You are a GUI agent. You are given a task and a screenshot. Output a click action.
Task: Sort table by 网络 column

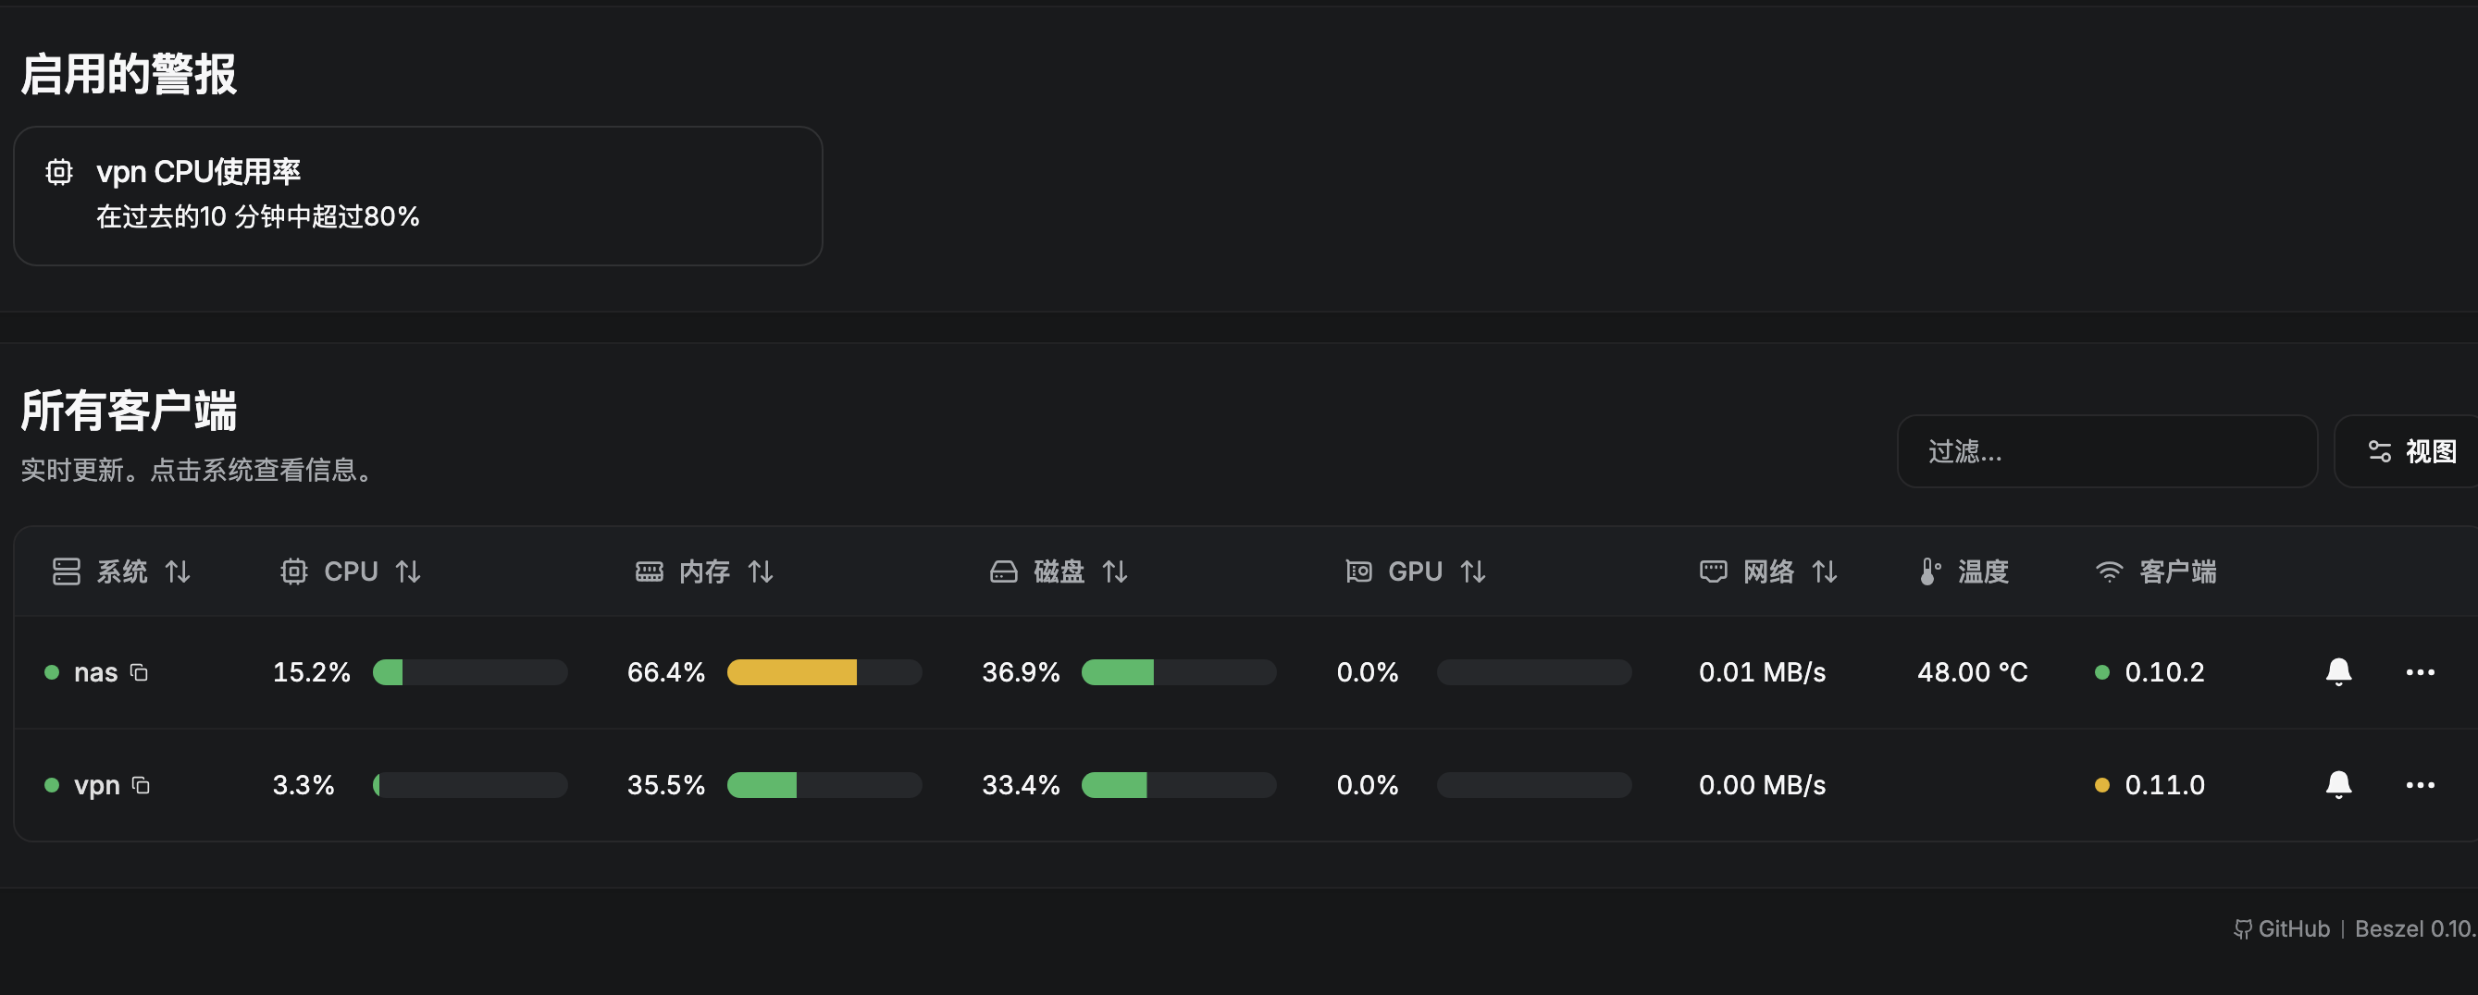[x=1769, y=572]
